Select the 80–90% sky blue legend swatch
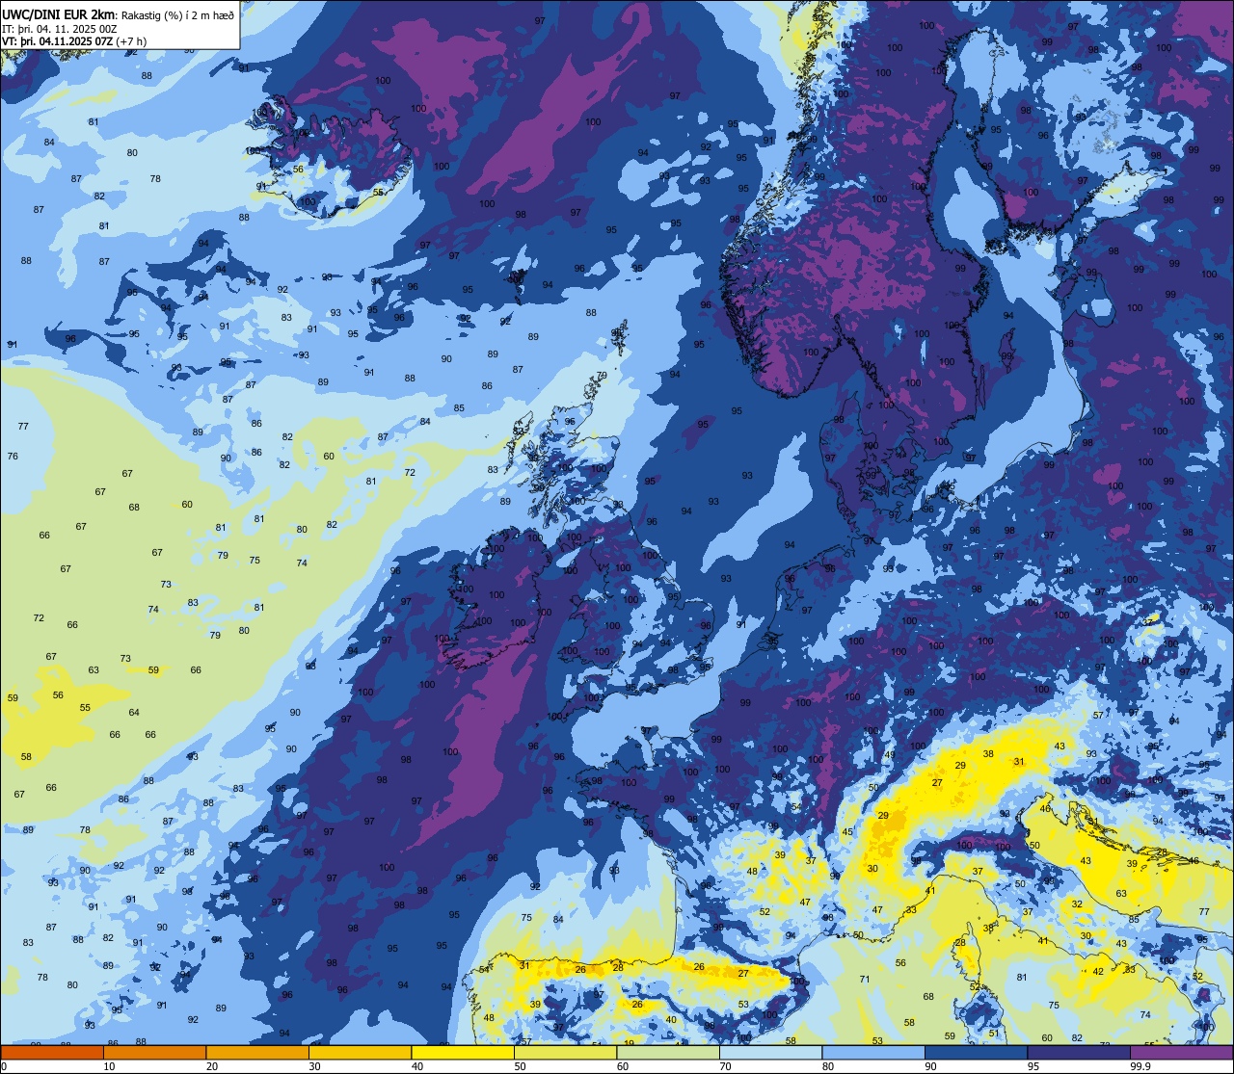The image size is (1234, 1074). (x=873, y=1053)
